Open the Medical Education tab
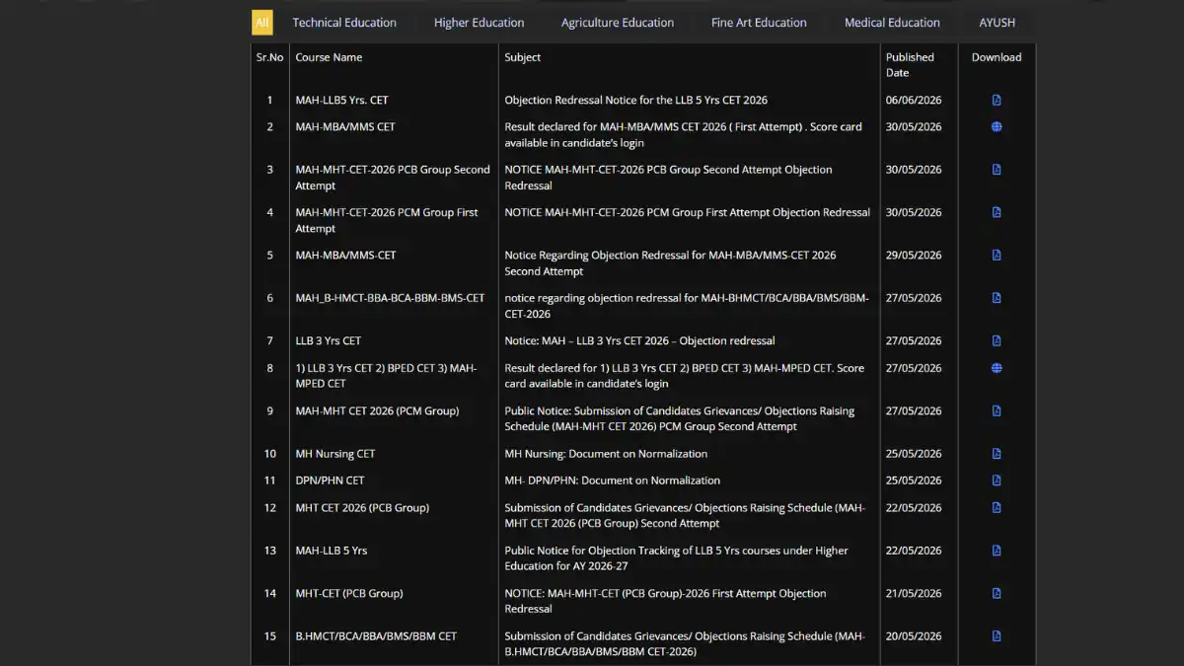Viewport: 1184px width, 666px height. coord(892,22)
